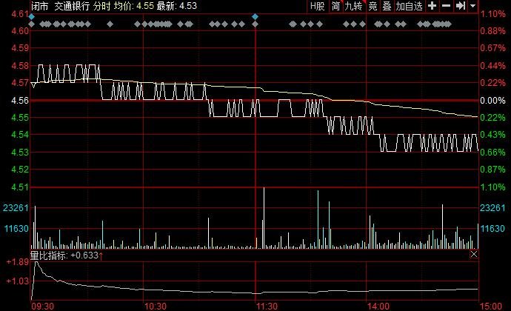
Task: Click the 15:00 time axis label
Action: (x=491, y=307)
